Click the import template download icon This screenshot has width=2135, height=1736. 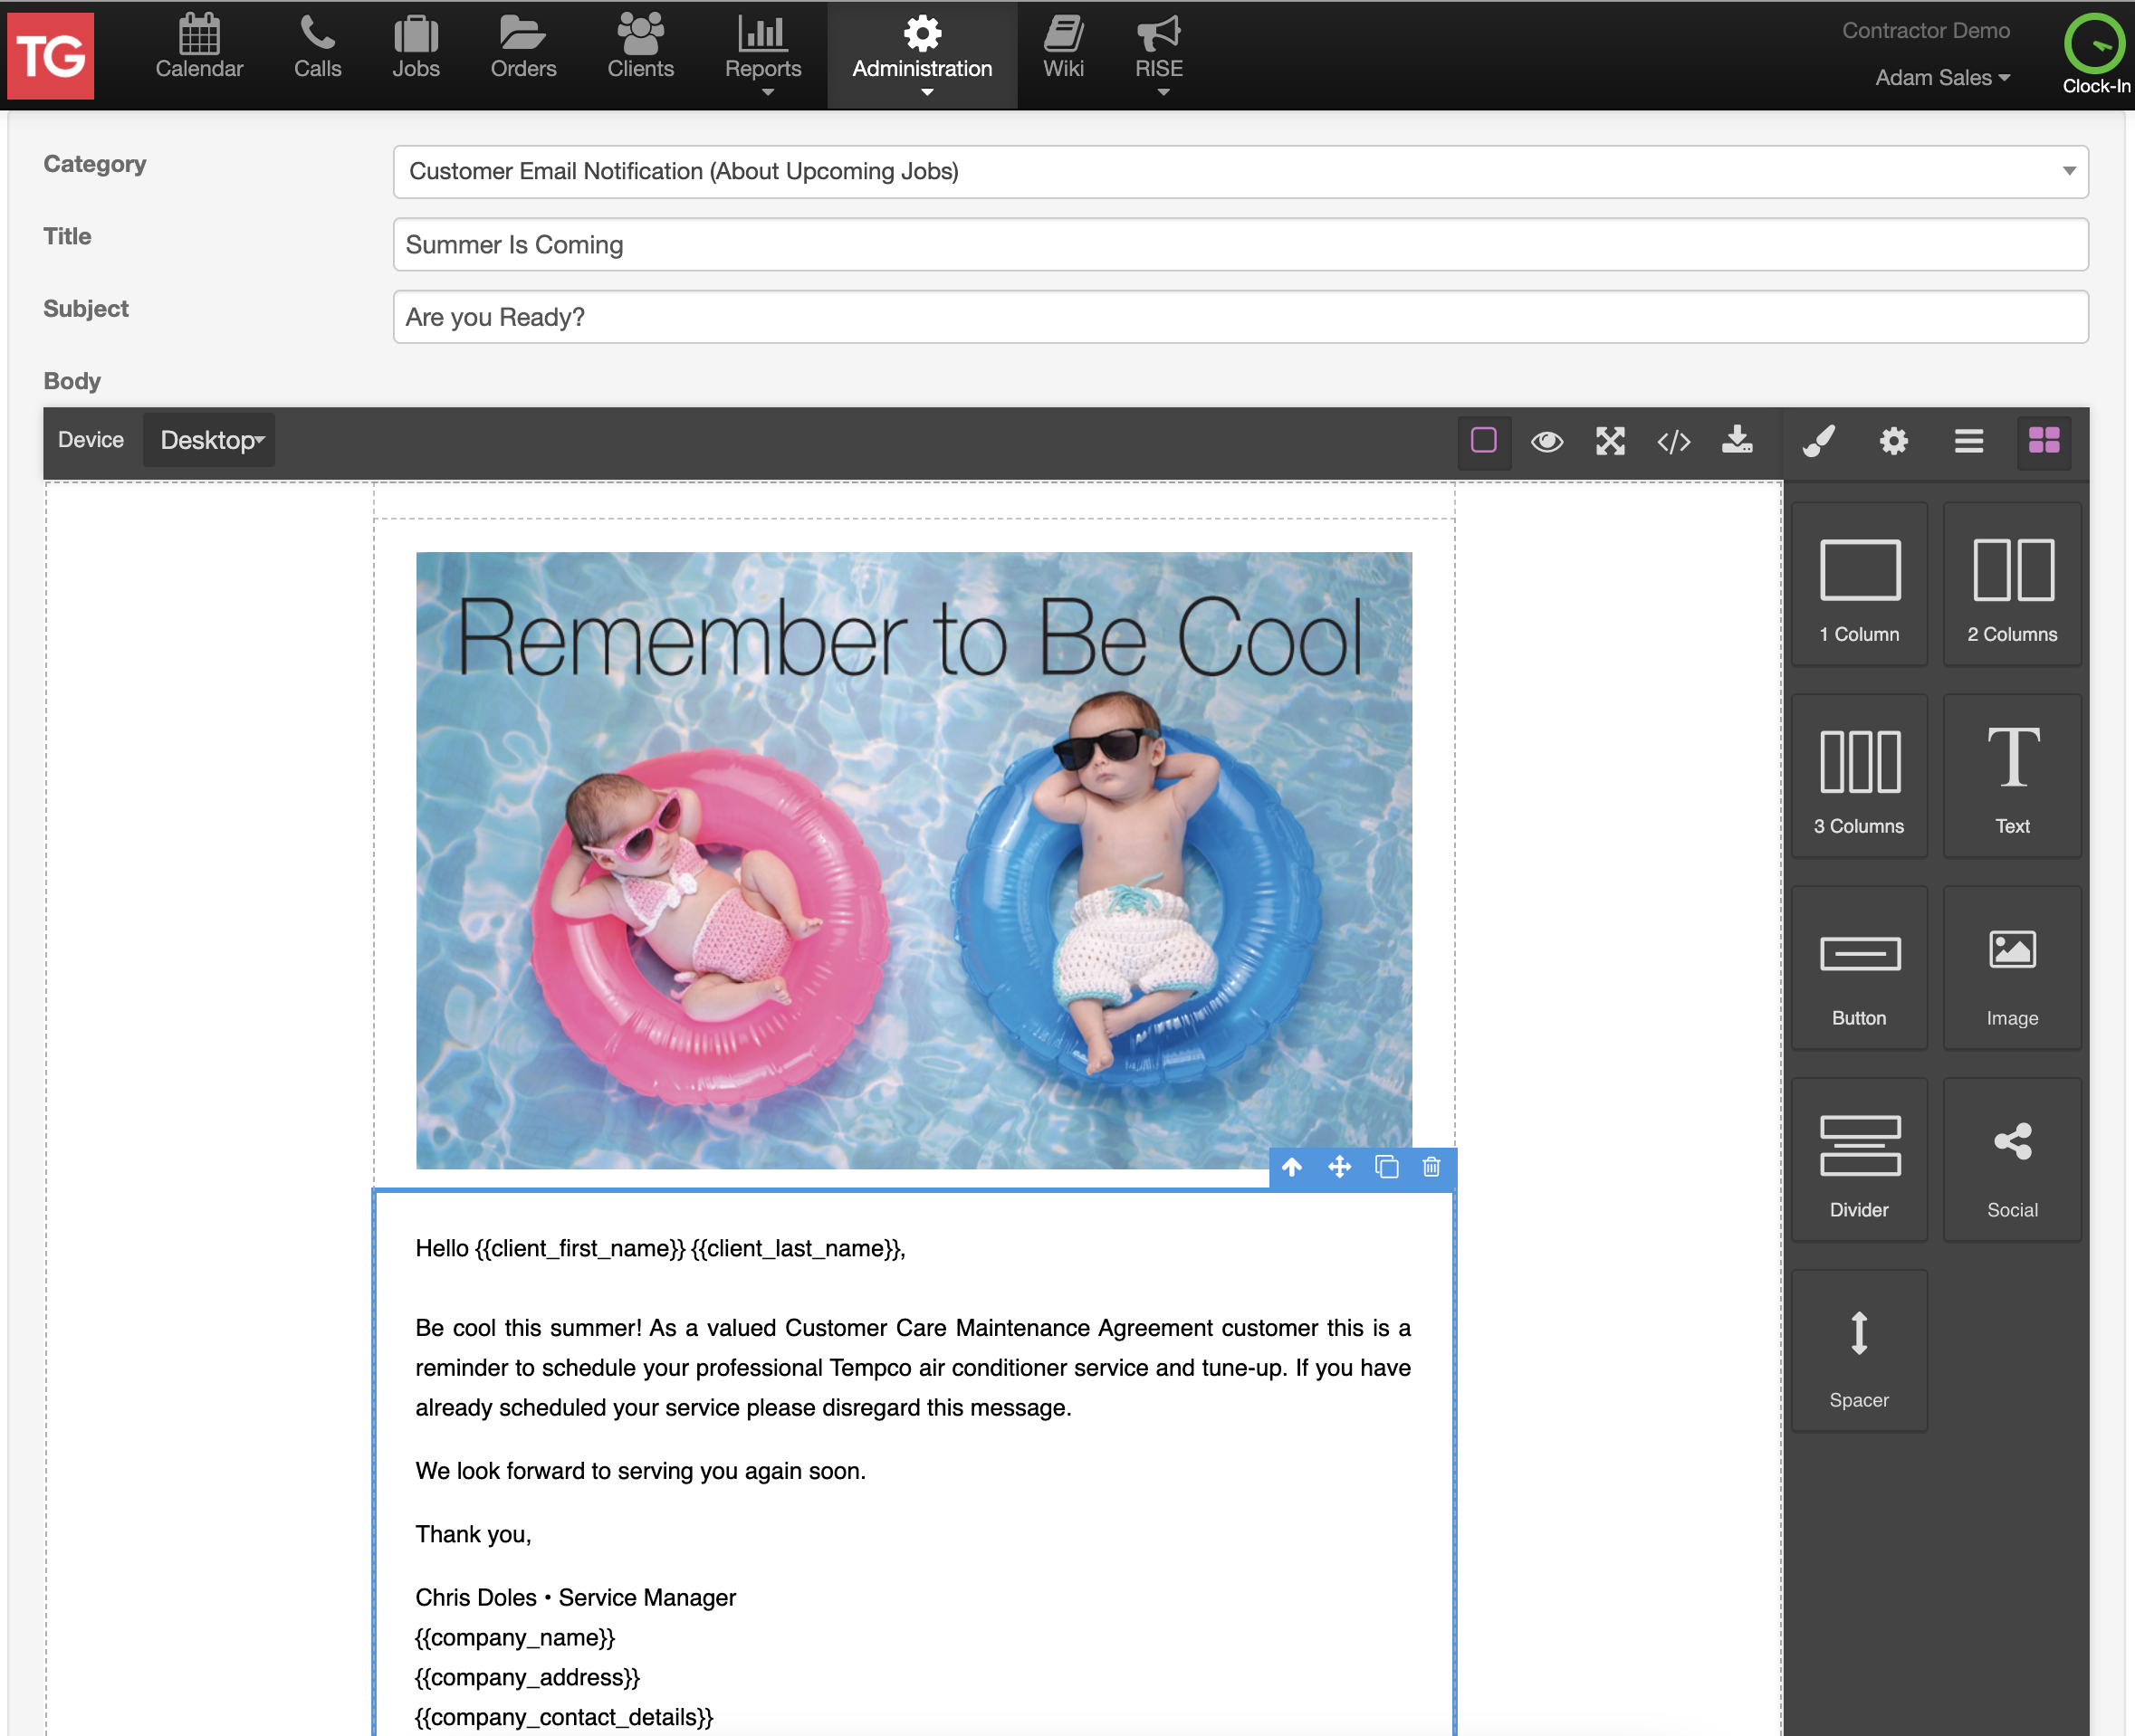(x=1737, y=441)
